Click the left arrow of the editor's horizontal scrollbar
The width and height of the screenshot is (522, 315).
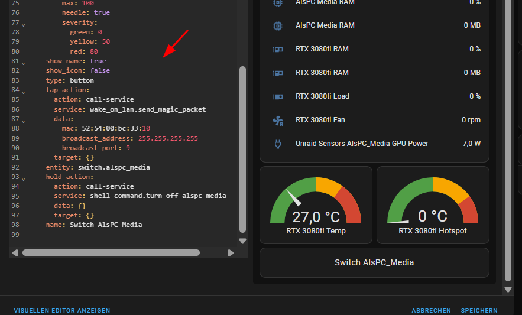tap(15, 253)
